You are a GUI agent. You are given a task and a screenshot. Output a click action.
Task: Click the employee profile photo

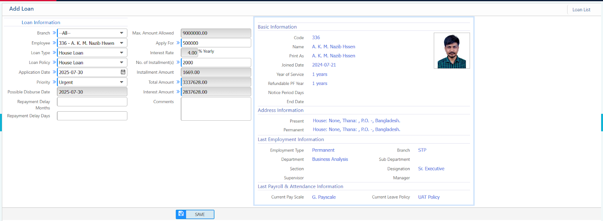(x=451, y=51)
